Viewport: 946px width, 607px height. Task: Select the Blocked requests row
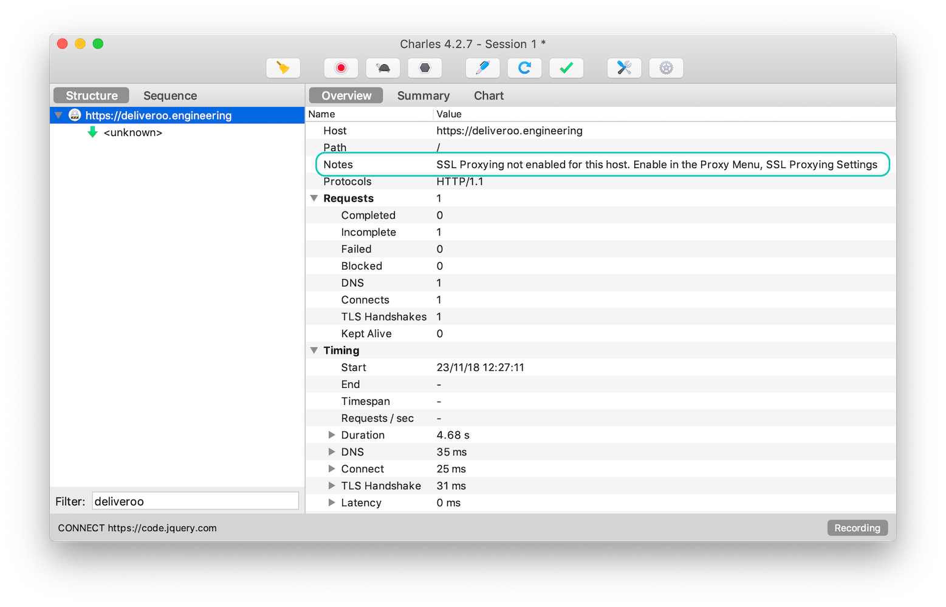coord(600,266)
